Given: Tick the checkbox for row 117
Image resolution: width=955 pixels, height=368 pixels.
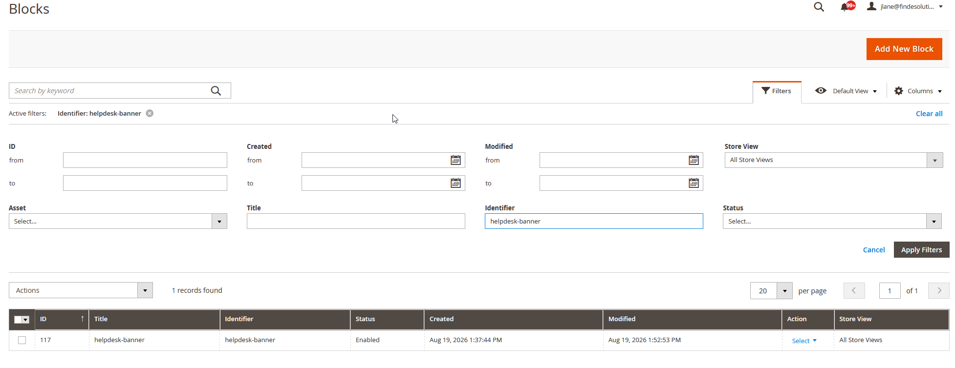Looking at the screenshot, I should [22, 340].
